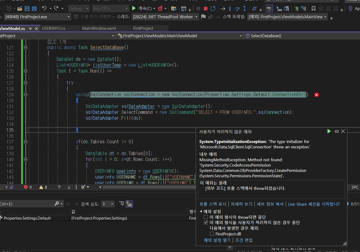
Task: Undo the last edit
Action: [x=44, y=8]
